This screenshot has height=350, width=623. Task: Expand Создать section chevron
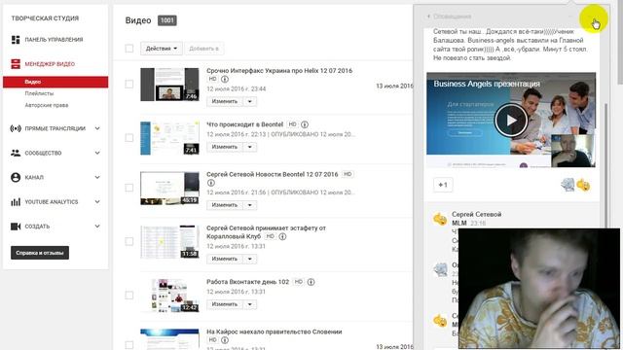tap(97, 227)
